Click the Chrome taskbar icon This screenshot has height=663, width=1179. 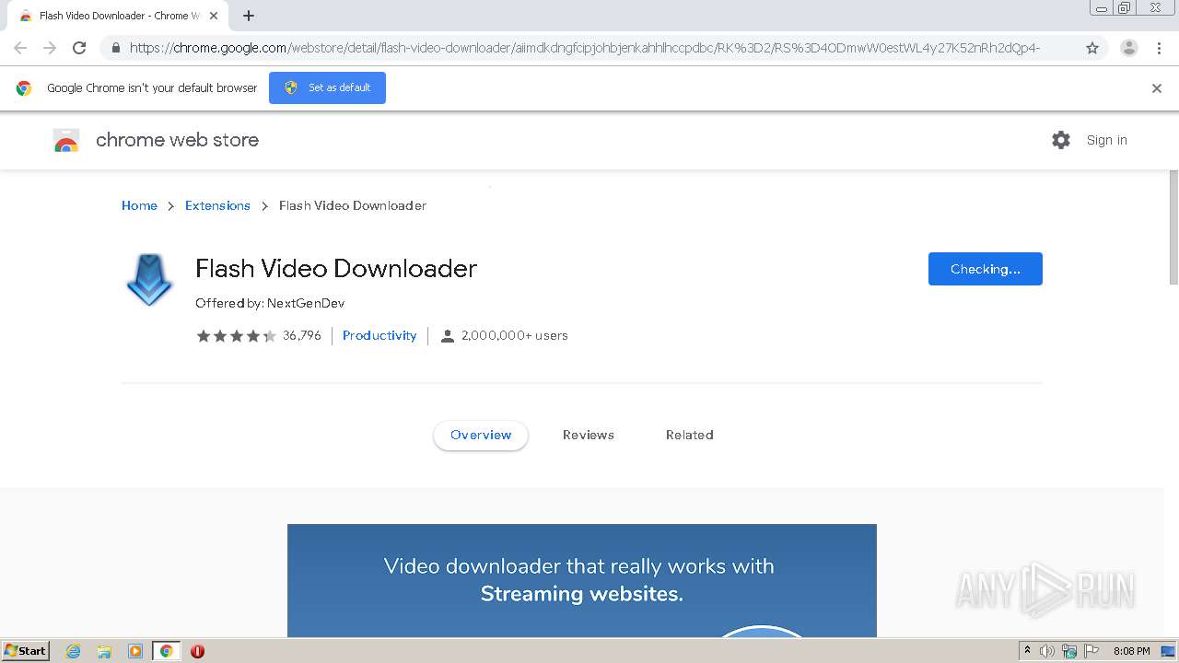(x=166, y=651)
